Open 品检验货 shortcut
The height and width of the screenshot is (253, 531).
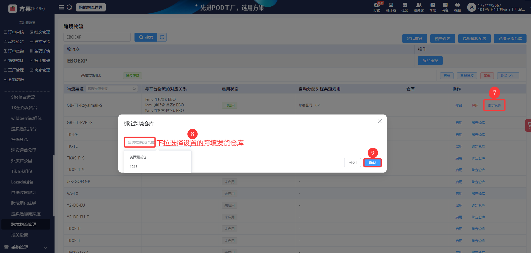coord(14,42)
